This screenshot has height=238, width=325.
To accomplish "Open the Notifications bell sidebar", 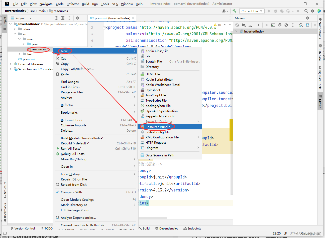I will pos(320,28).
